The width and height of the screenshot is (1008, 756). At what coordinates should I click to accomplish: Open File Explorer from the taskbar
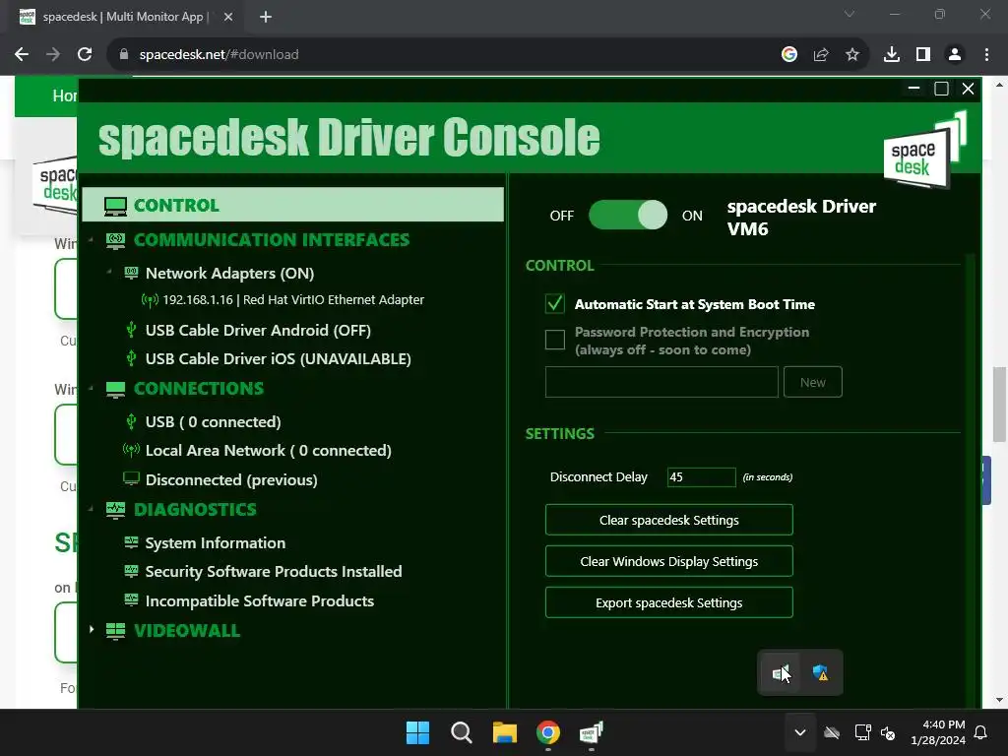click(x=505, y=732)
